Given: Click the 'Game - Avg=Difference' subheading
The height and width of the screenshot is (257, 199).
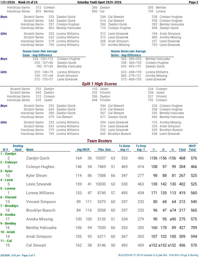Looking at the screenshot, I should point(37,55).
